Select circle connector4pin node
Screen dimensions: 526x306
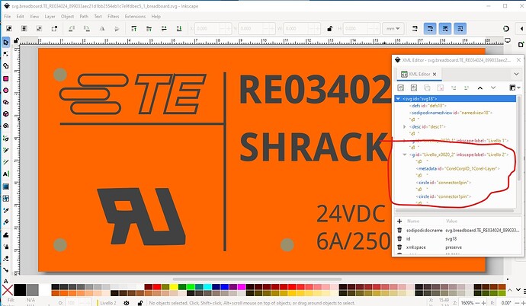[444, 183]
